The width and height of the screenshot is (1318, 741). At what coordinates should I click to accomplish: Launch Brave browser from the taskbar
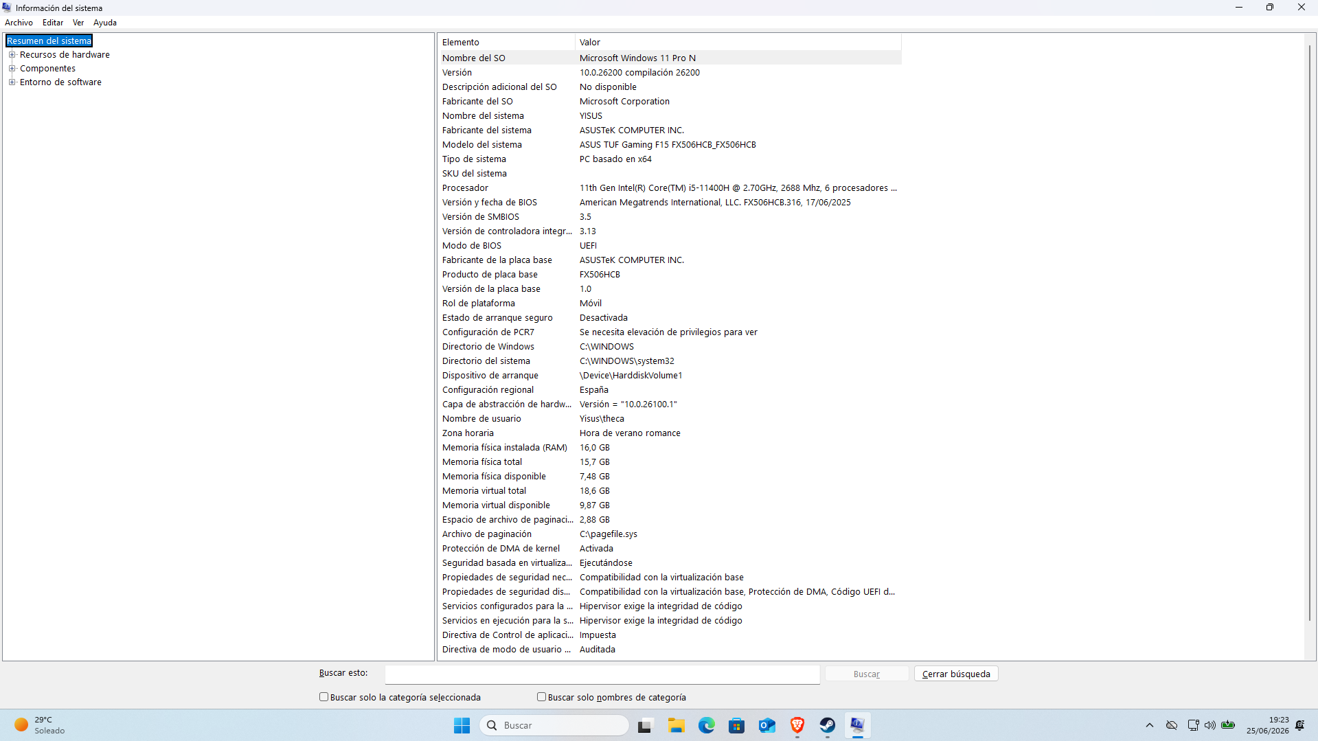797,725
